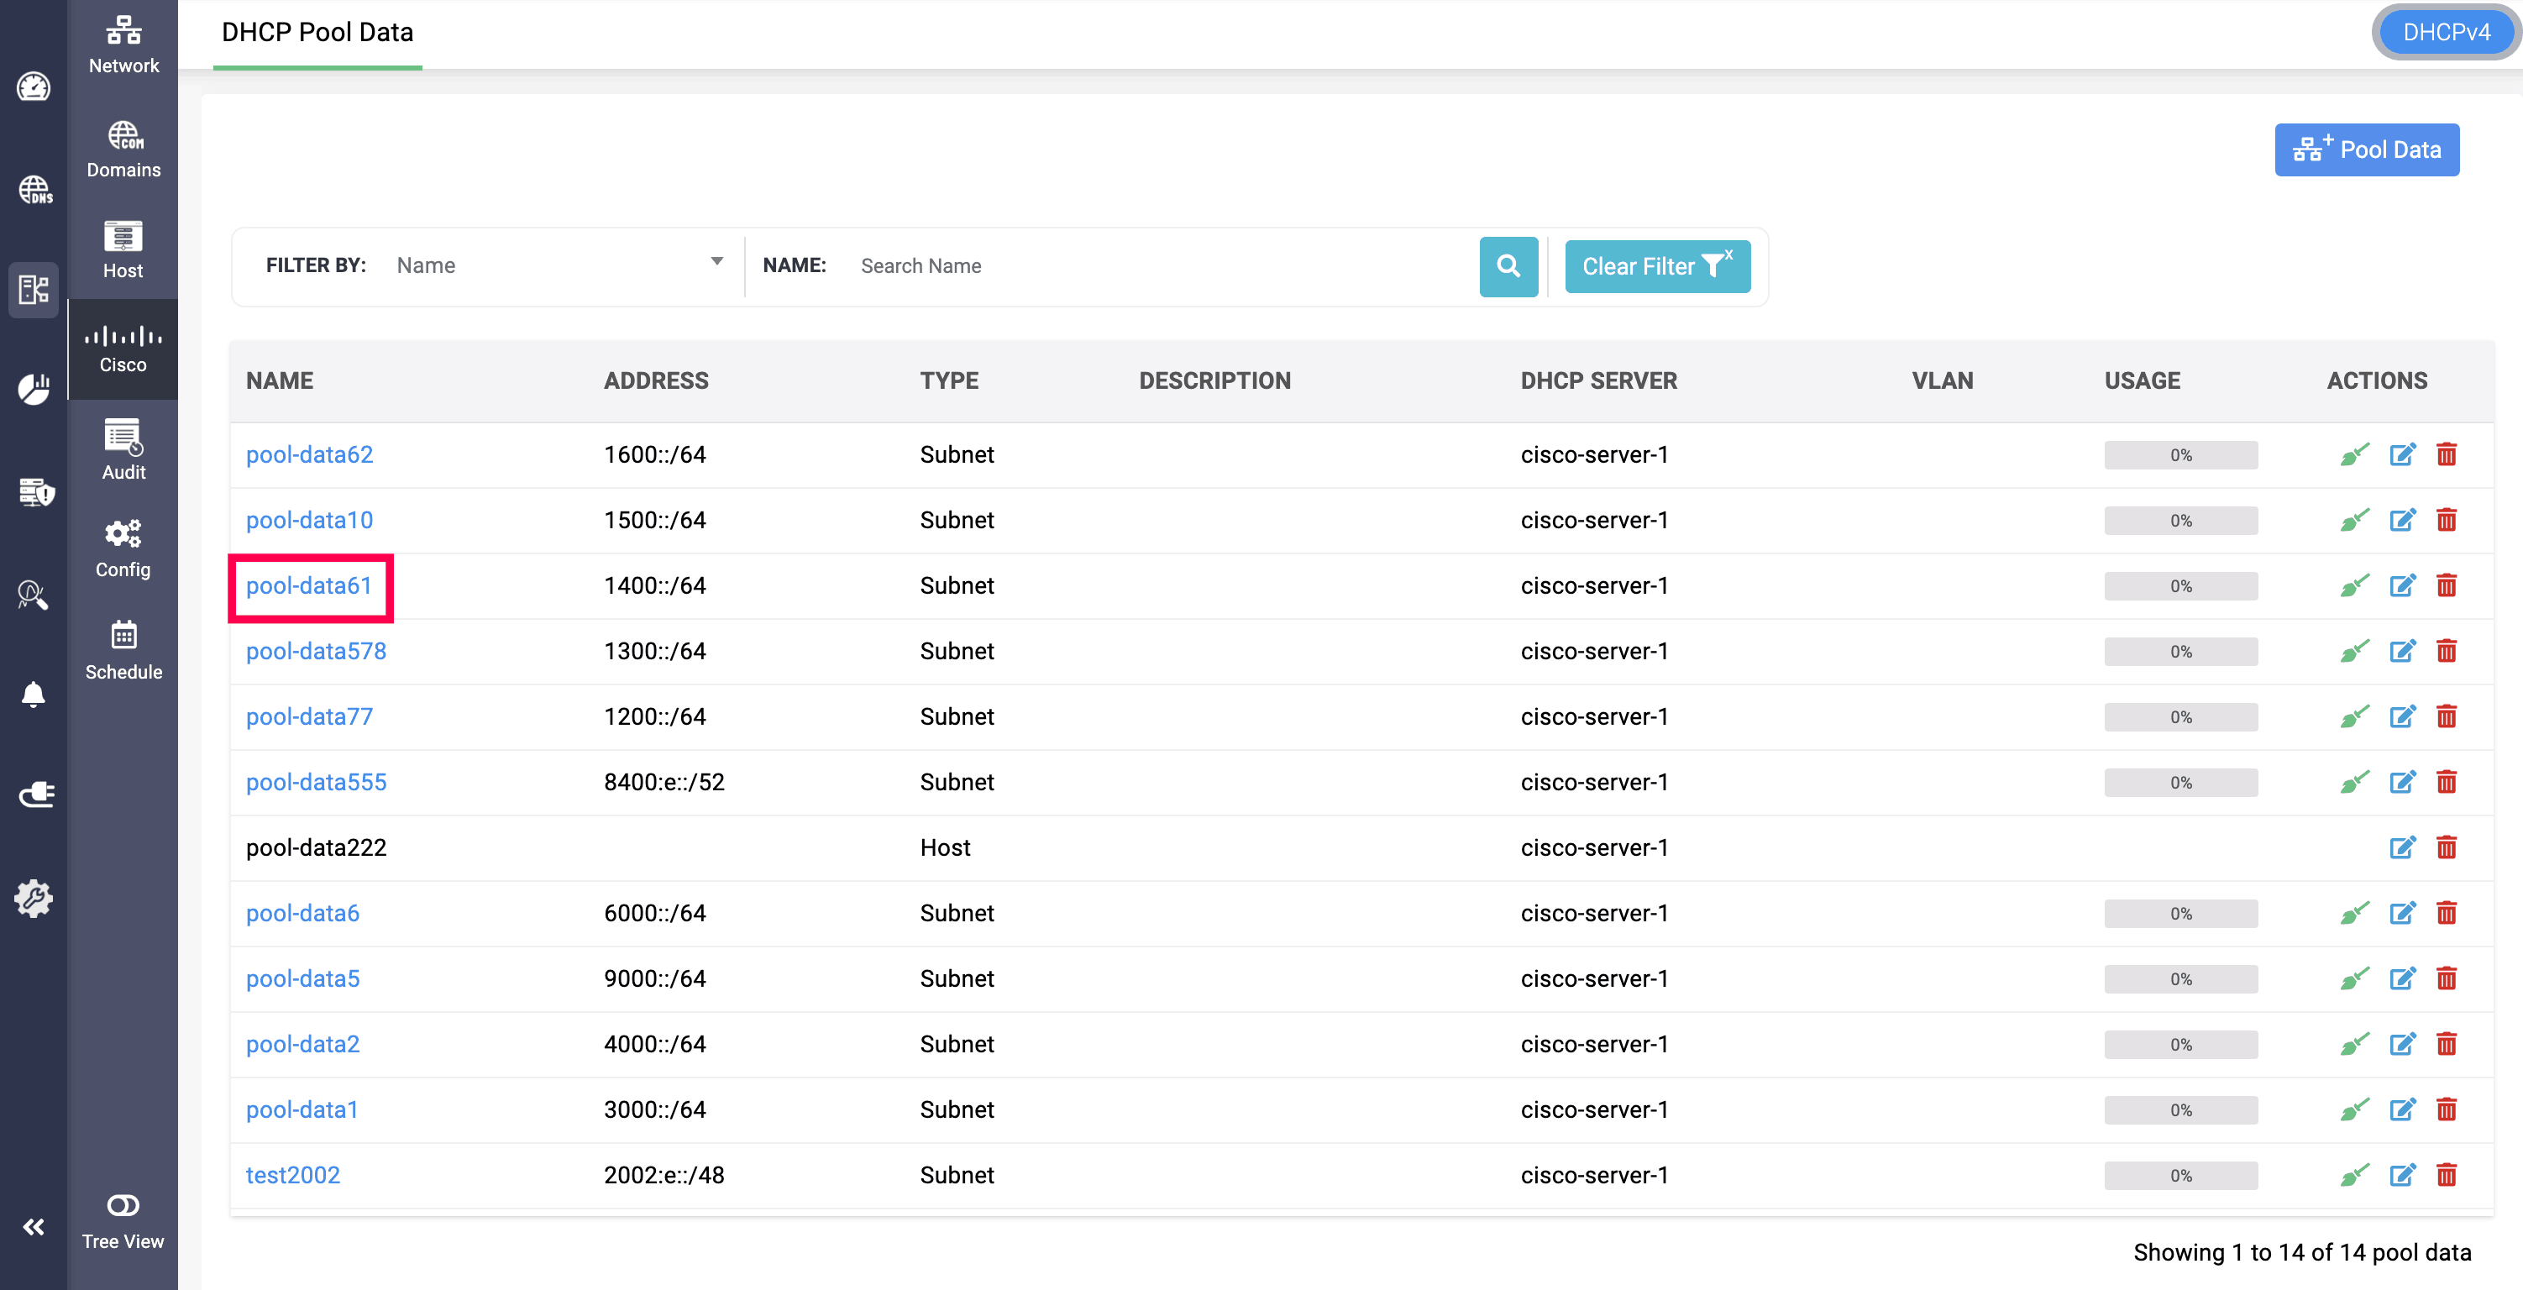
Task: Edit the pool-data222 host entry
Action: [2401, 847]
